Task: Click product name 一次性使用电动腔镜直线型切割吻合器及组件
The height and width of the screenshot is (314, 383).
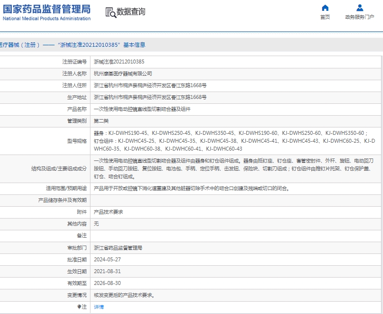Action: click(142, 109)
